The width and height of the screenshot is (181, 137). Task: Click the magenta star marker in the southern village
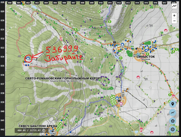121,104
